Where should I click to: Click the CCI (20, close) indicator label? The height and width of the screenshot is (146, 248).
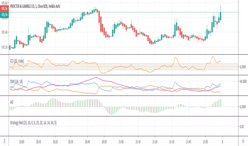pos(17,61)
